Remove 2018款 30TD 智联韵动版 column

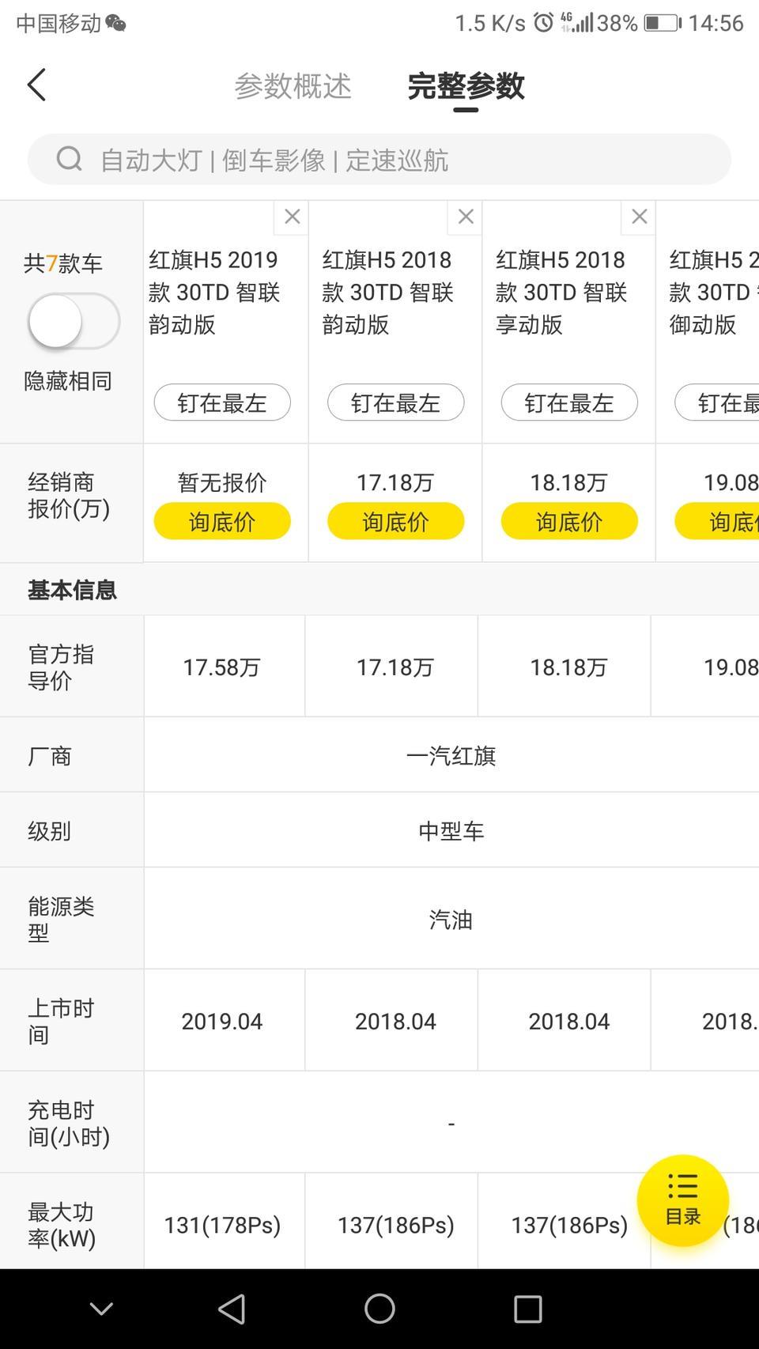coord(465,217)
